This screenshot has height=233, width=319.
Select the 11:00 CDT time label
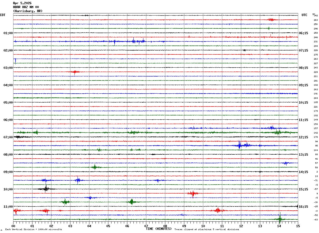8,207
